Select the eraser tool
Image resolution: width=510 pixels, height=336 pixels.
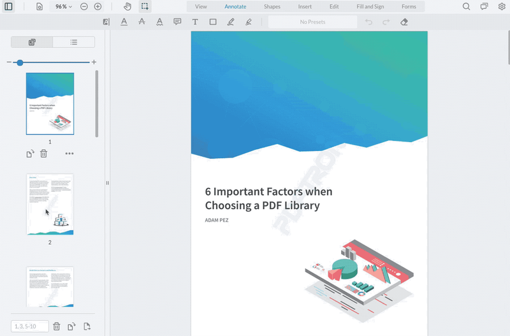404,22
